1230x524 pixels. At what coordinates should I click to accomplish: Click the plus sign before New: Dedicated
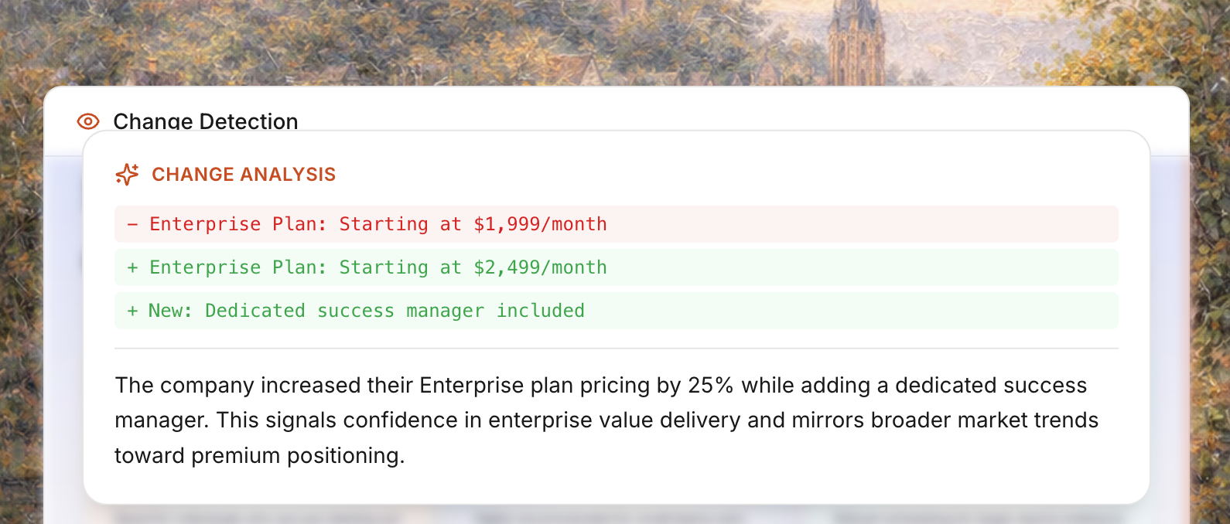[x=132, y=311]
